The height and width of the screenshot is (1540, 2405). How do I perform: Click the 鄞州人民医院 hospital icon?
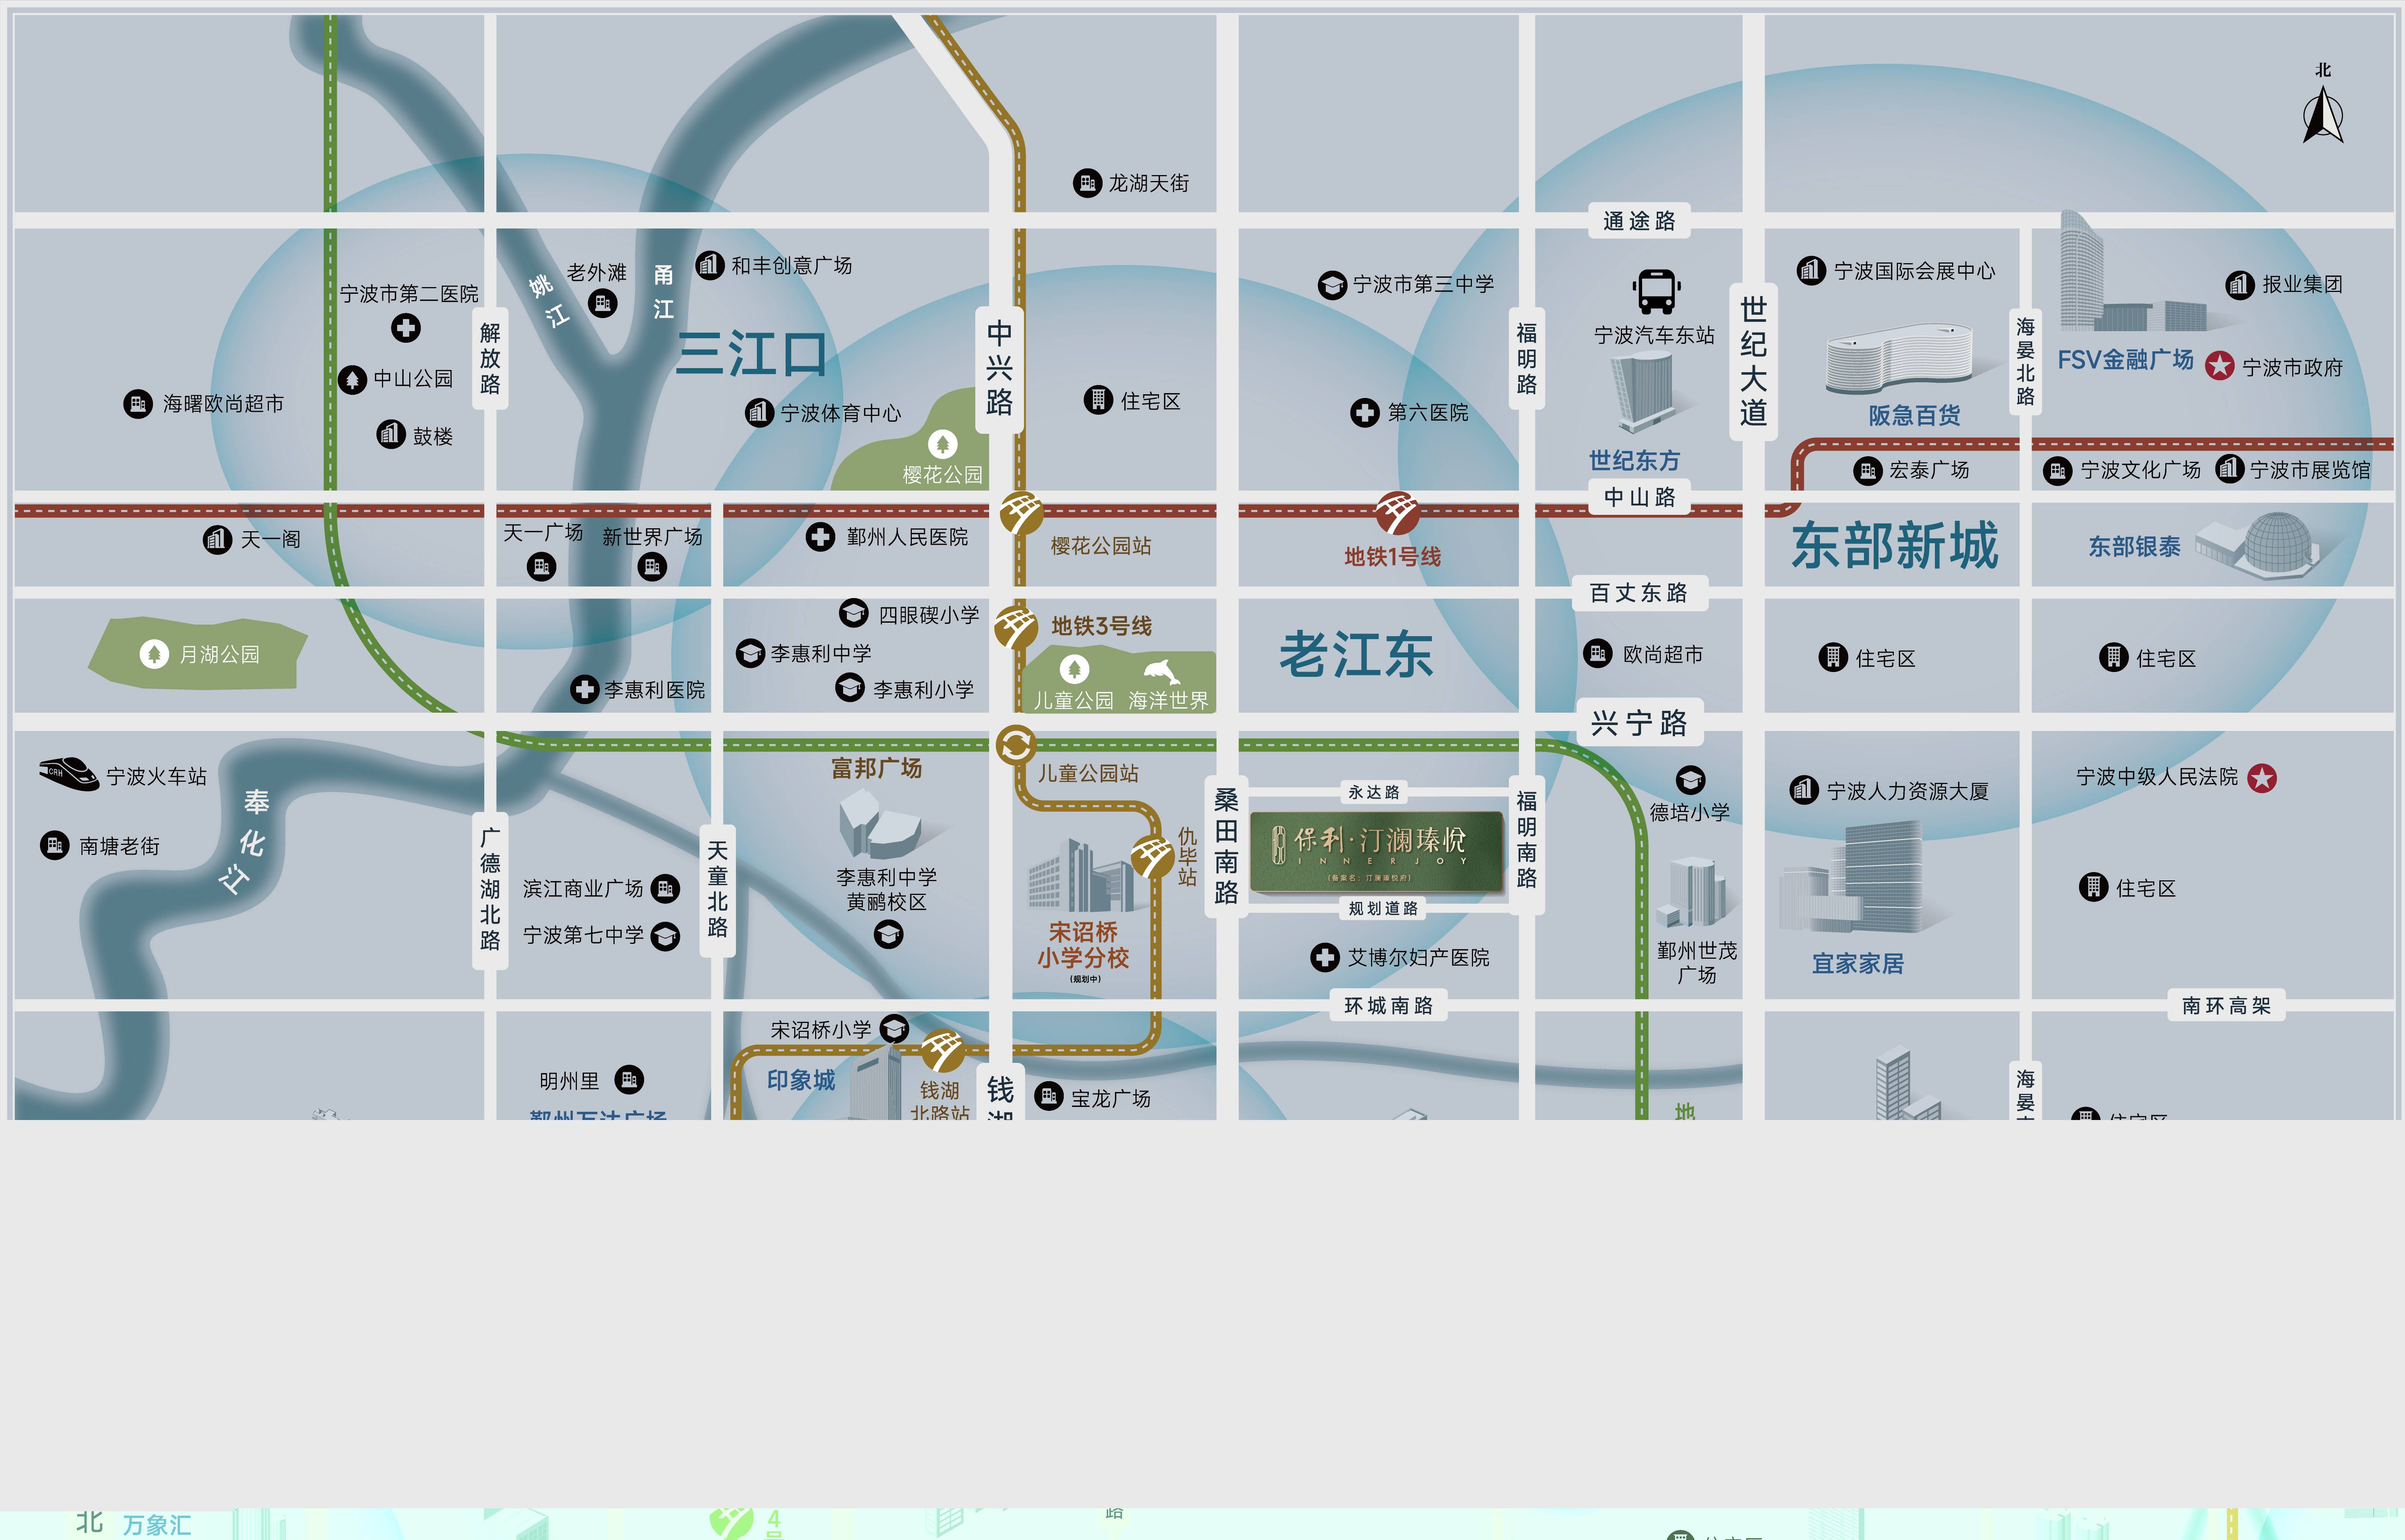point(820,537)
